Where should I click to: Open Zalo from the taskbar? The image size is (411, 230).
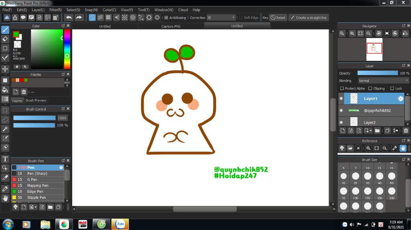[x=120, y=224]
